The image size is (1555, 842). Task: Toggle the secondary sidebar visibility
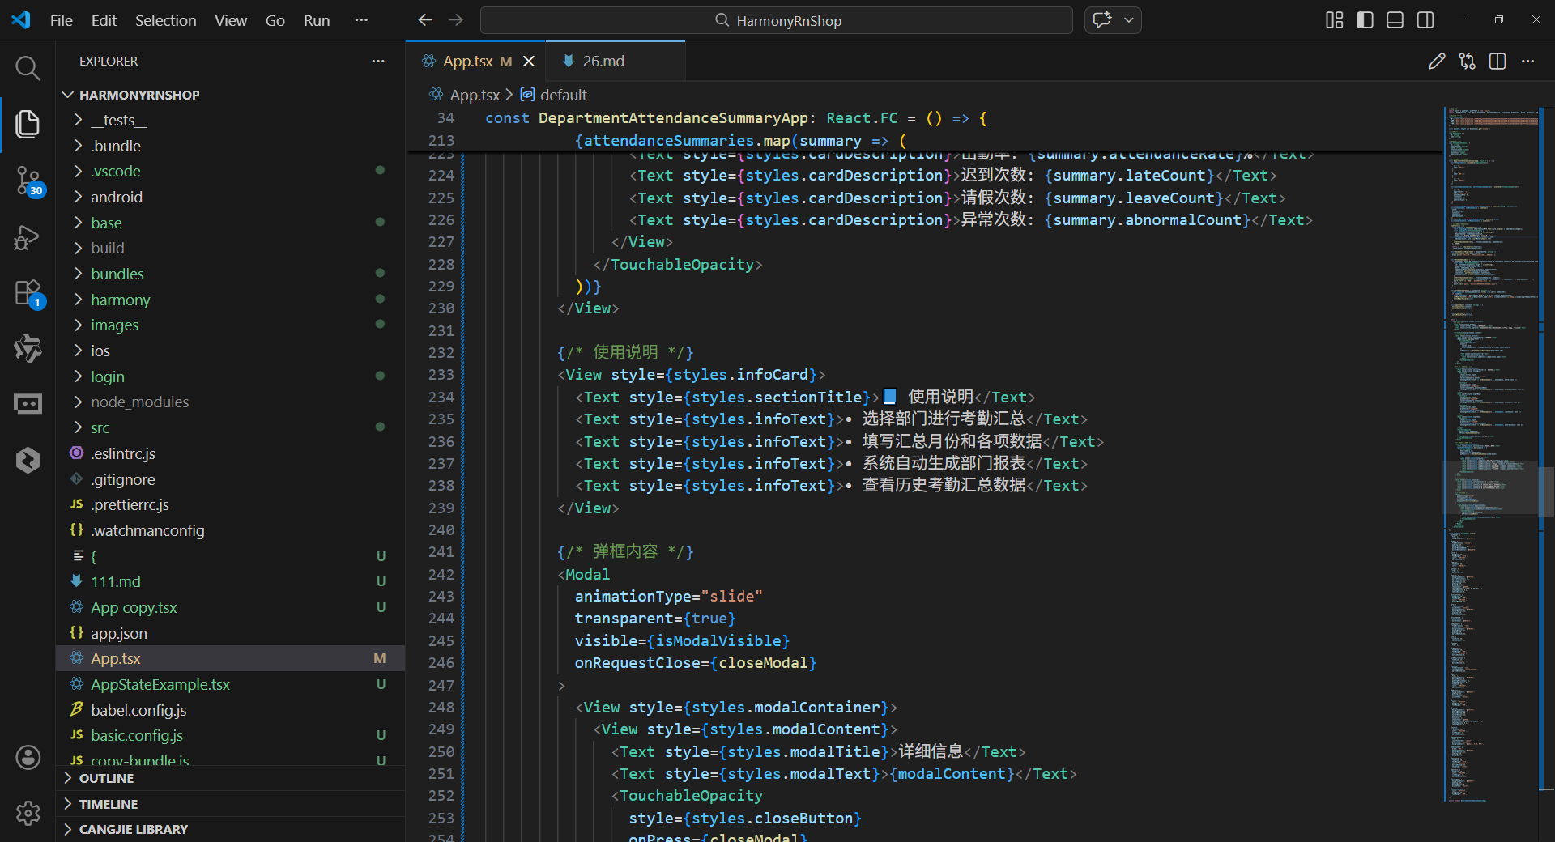[x=1425, y=20]
